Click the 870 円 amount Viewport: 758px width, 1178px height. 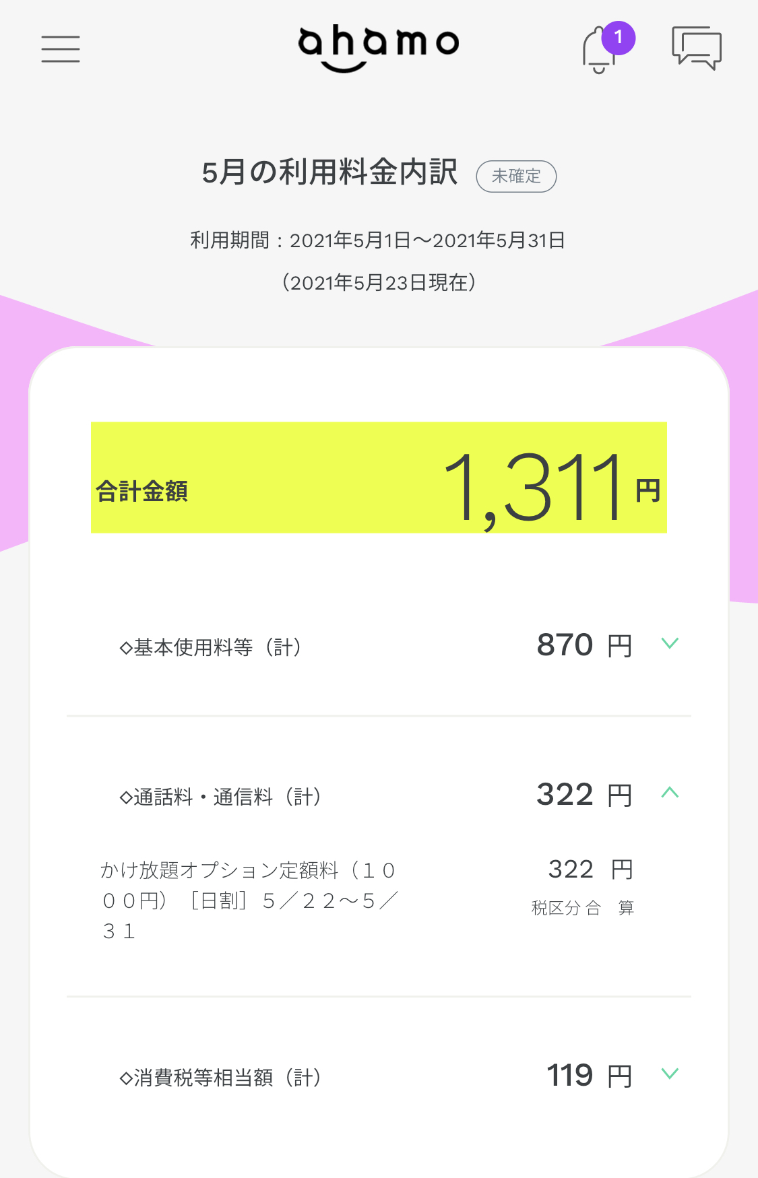click(x=584, y=645)
